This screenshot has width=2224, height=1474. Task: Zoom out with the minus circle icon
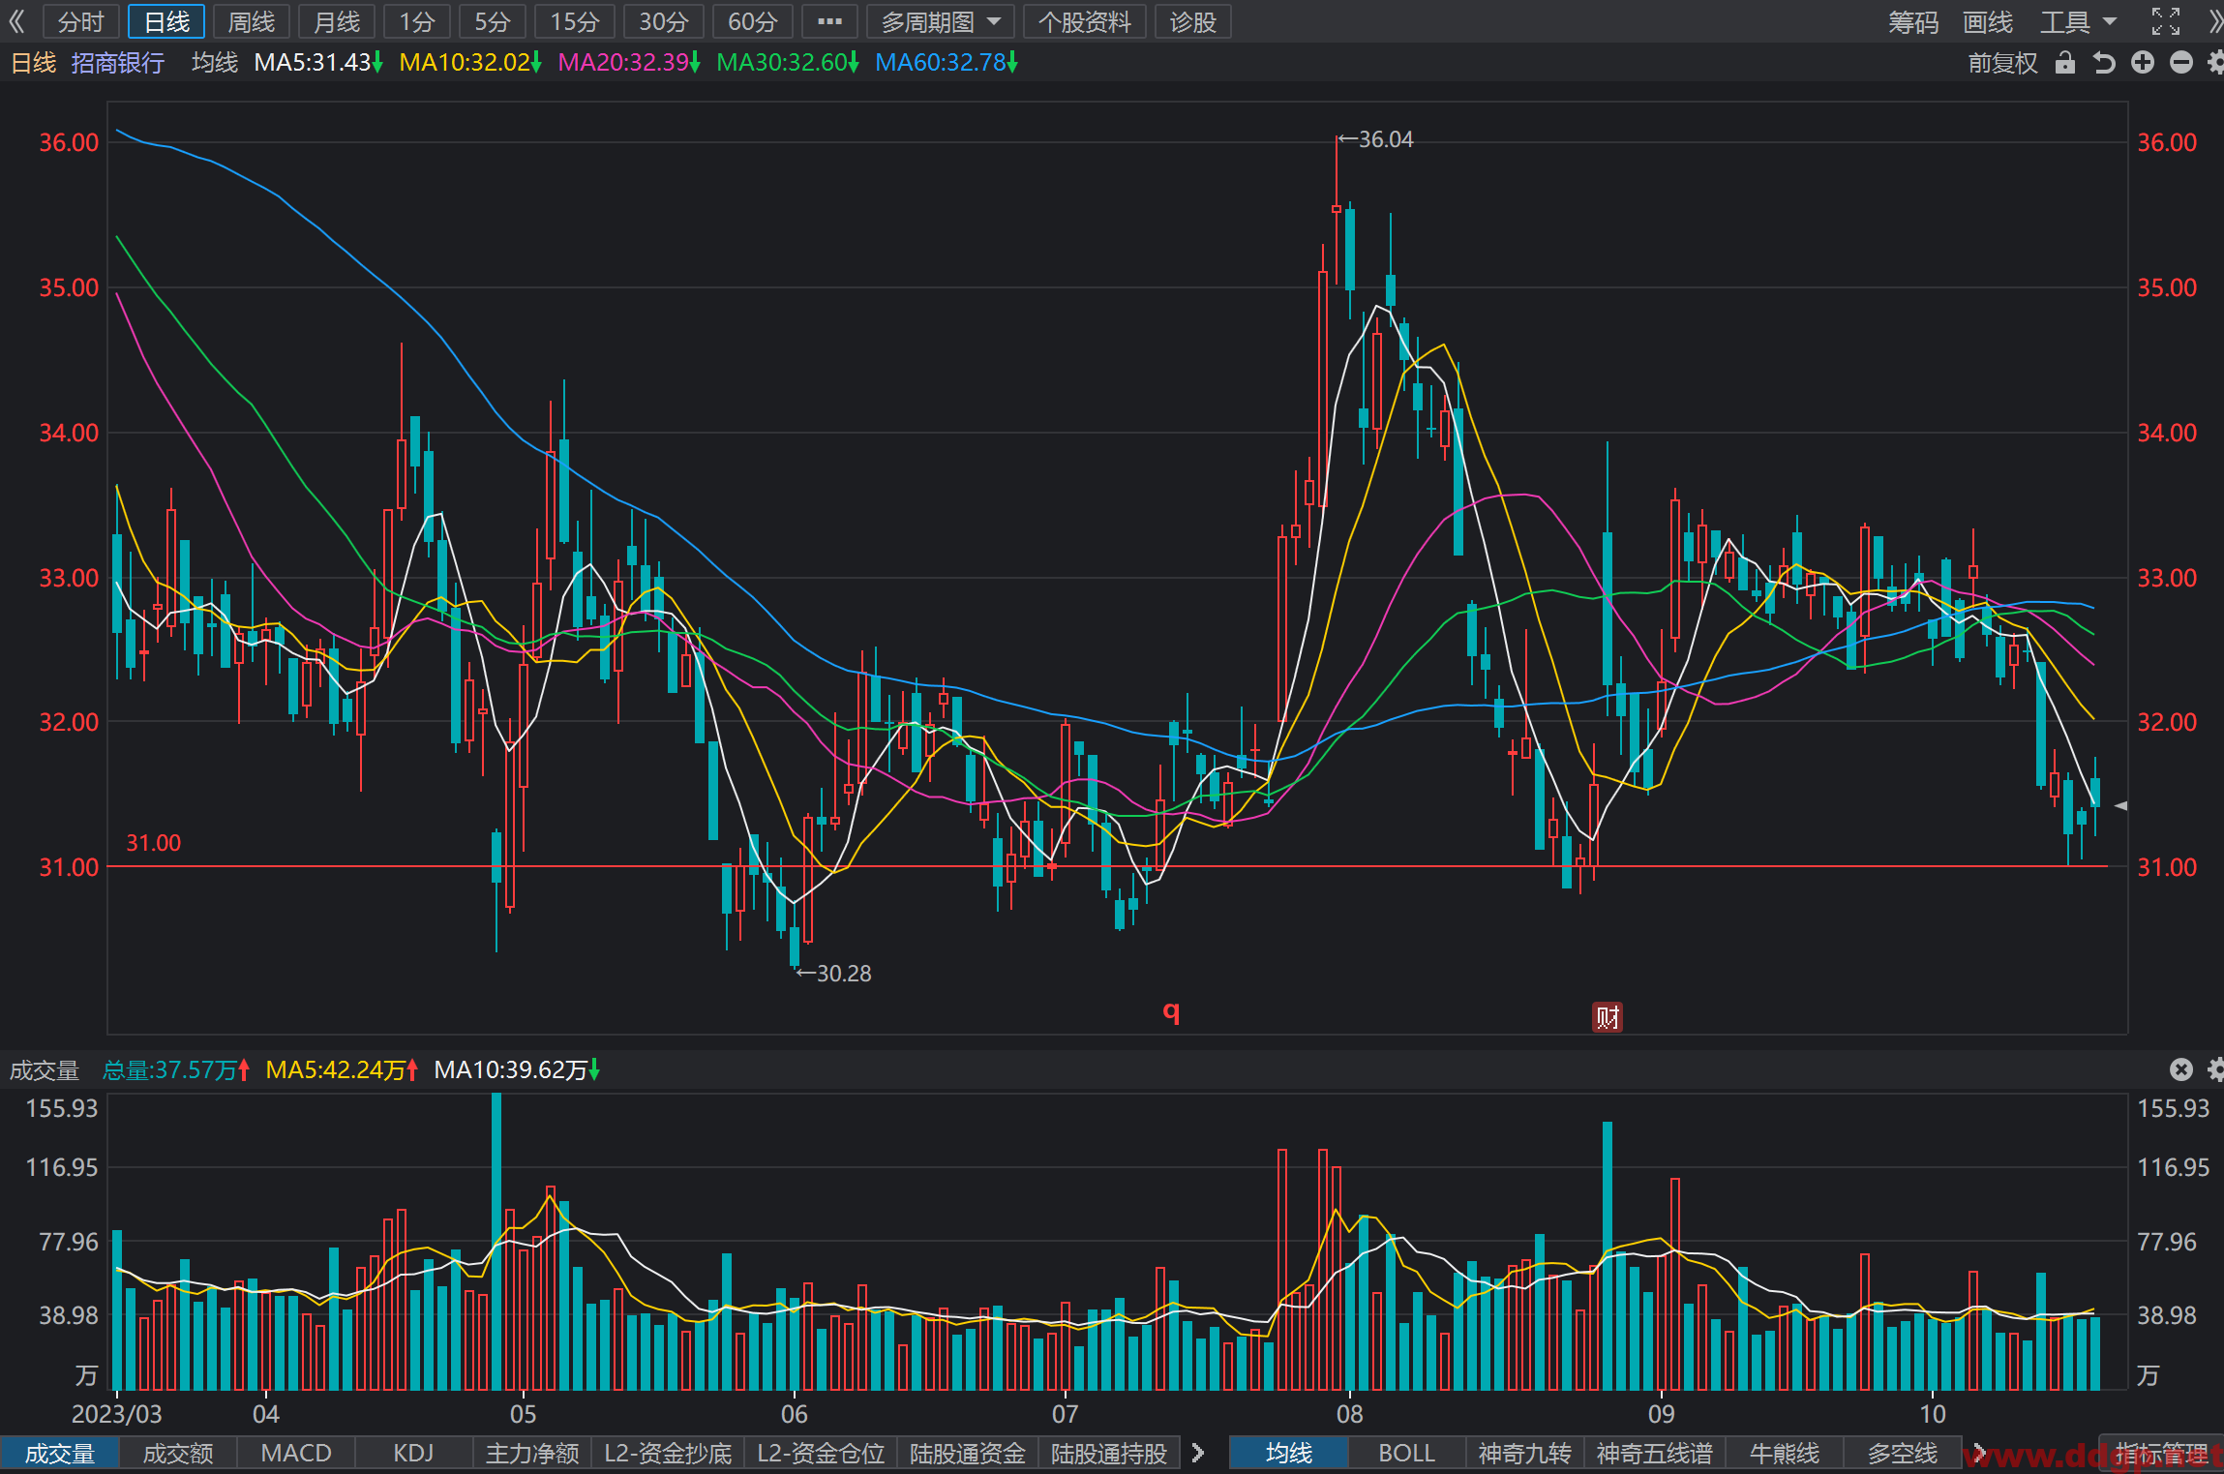point(2180,63)
